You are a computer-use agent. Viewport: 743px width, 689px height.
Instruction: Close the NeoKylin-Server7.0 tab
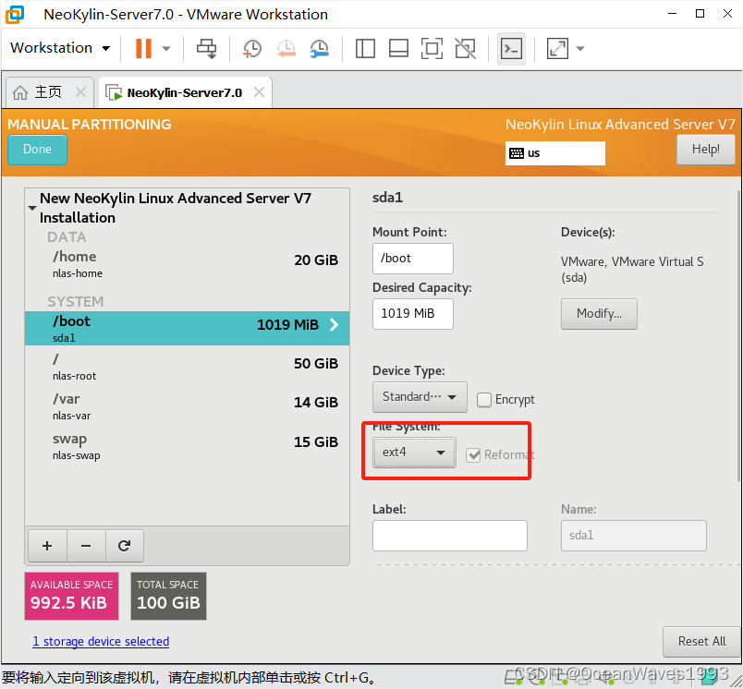pyautogui.click(x=259, y=91)
